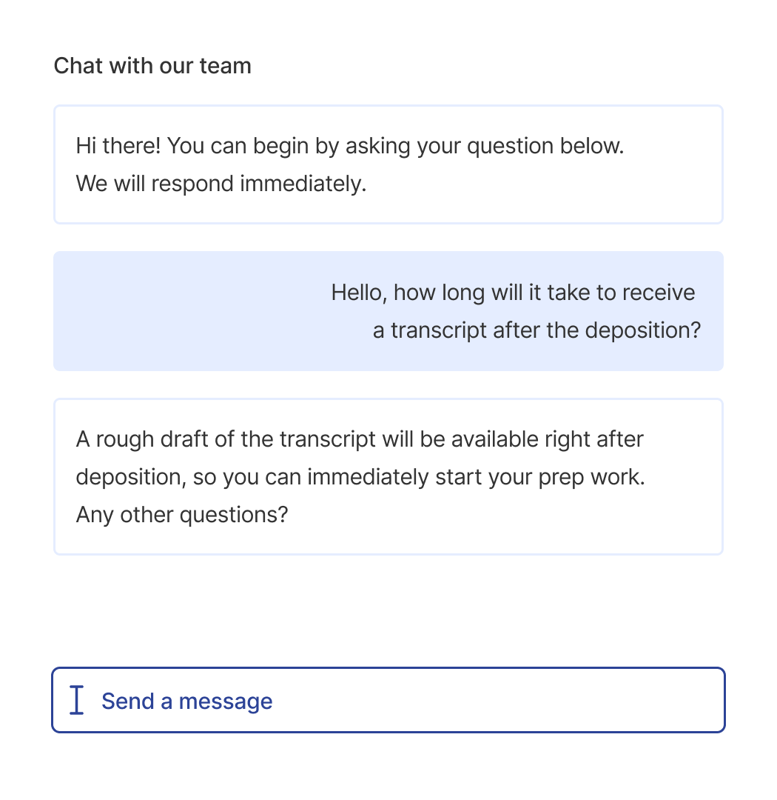
Task: Click "Hello, how long will it take" line
Action: point(513,293)
